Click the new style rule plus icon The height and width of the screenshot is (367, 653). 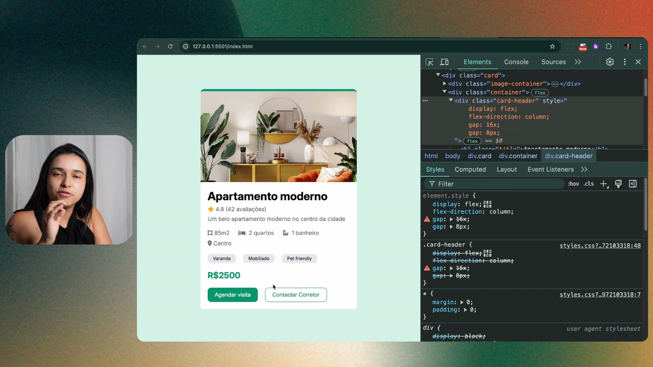[x=604, y=184]
